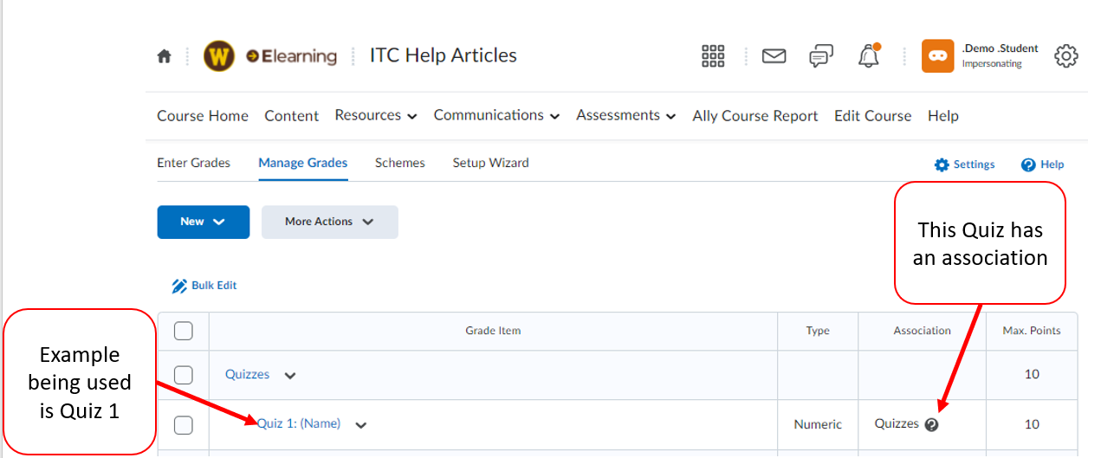Open subscription alerts chat icon

820,57
